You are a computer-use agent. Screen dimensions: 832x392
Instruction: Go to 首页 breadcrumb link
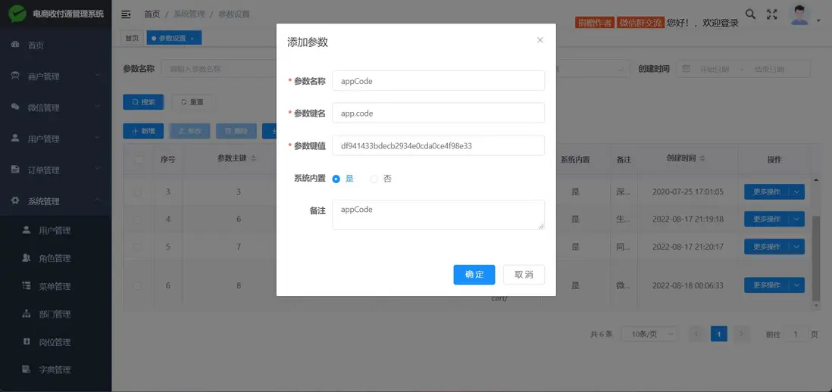coord(152,14)
